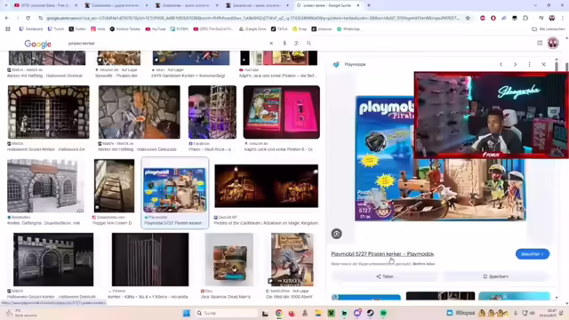569x320 pixels.
Task: Open Windows Start menu on taskbar
Action: tap(187, 313)
